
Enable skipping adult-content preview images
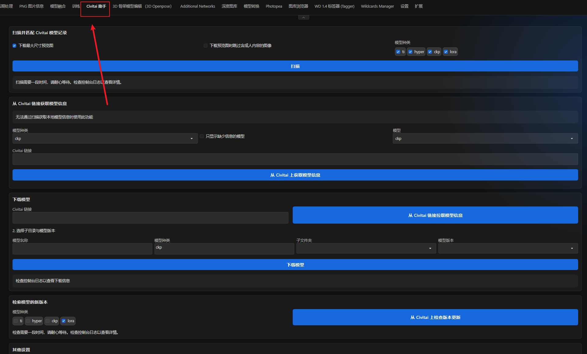[x=206, y=46]
